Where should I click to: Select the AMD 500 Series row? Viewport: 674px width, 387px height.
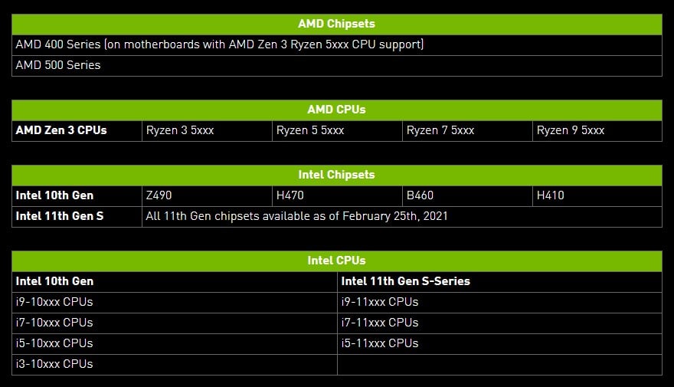[336, 66]
